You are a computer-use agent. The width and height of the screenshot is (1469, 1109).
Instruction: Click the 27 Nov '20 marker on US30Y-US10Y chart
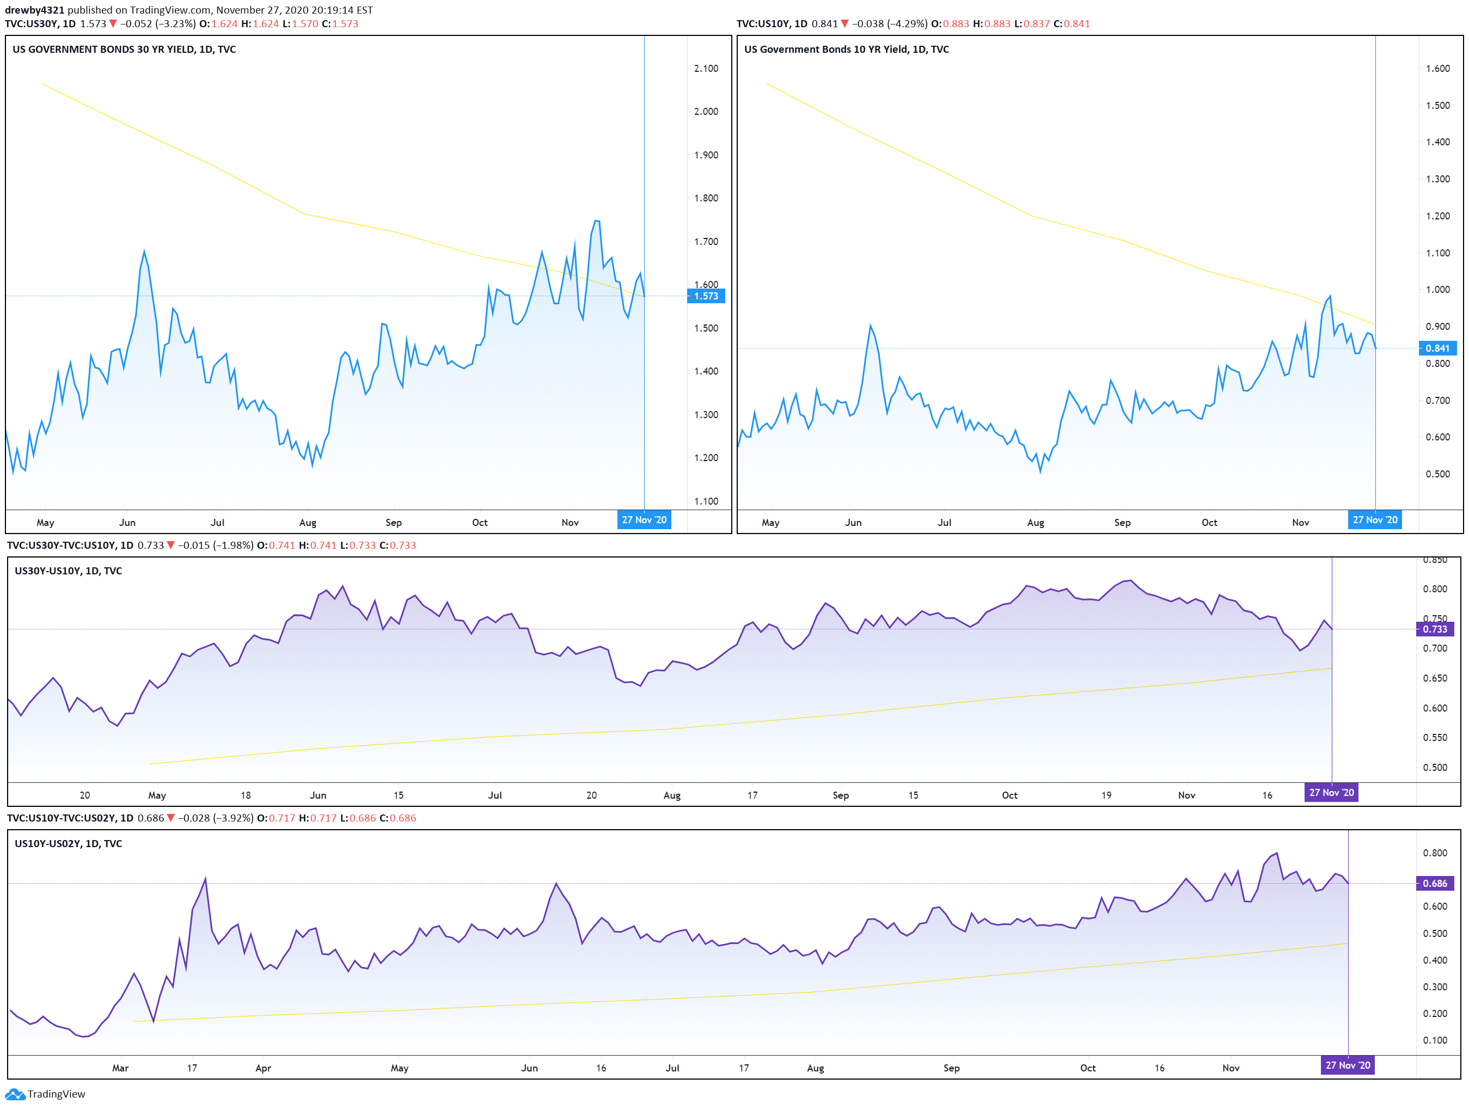1332,792
